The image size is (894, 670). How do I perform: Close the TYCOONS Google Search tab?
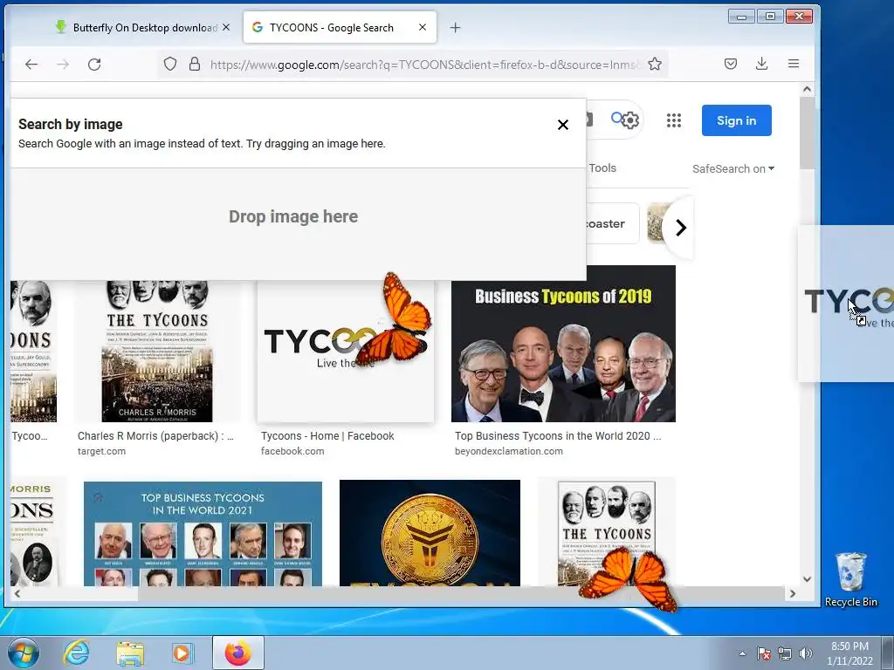[x=423, y=27]
